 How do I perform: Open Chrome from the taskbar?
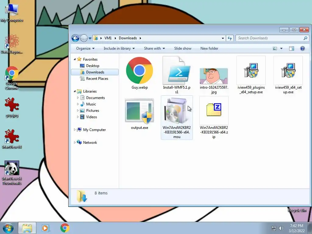click(x=65, y=228)
